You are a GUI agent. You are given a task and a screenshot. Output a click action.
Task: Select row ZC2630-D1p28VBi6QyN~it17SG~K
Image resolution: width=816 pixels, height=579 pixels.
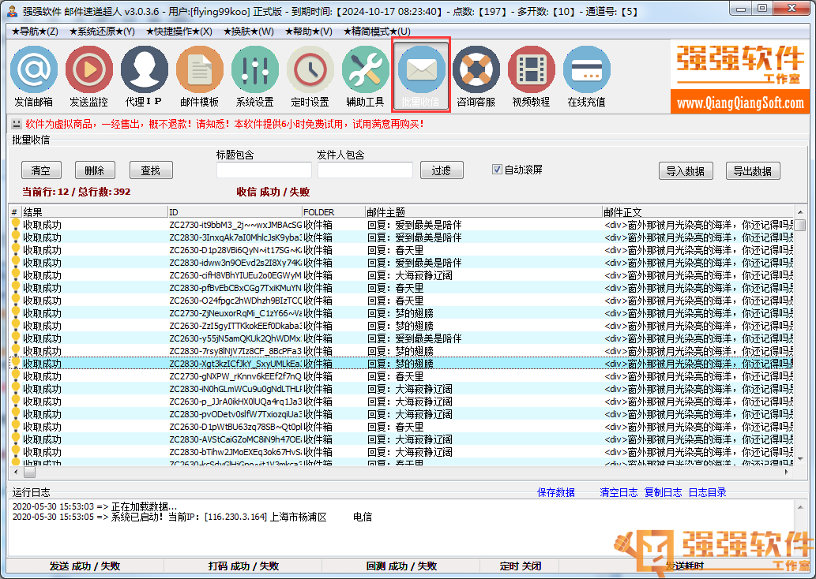click(x=402, y=250)
